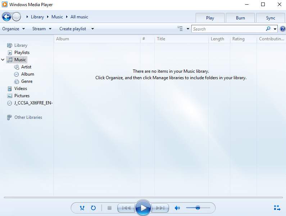This screenshot has height=216, width=286.
Task: Click the Music breadcrumb
Action: pos(57,17)
